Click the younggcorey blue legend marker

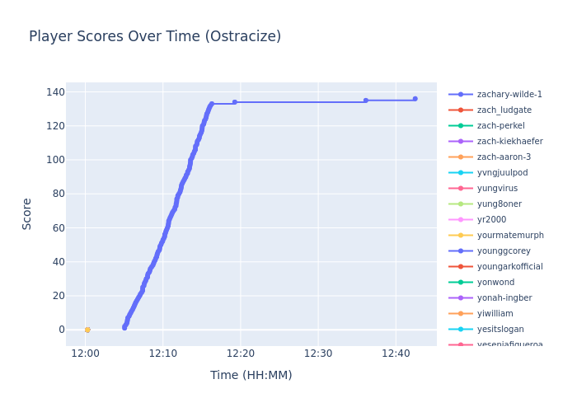pyautogui.click(x=461, y=251)
